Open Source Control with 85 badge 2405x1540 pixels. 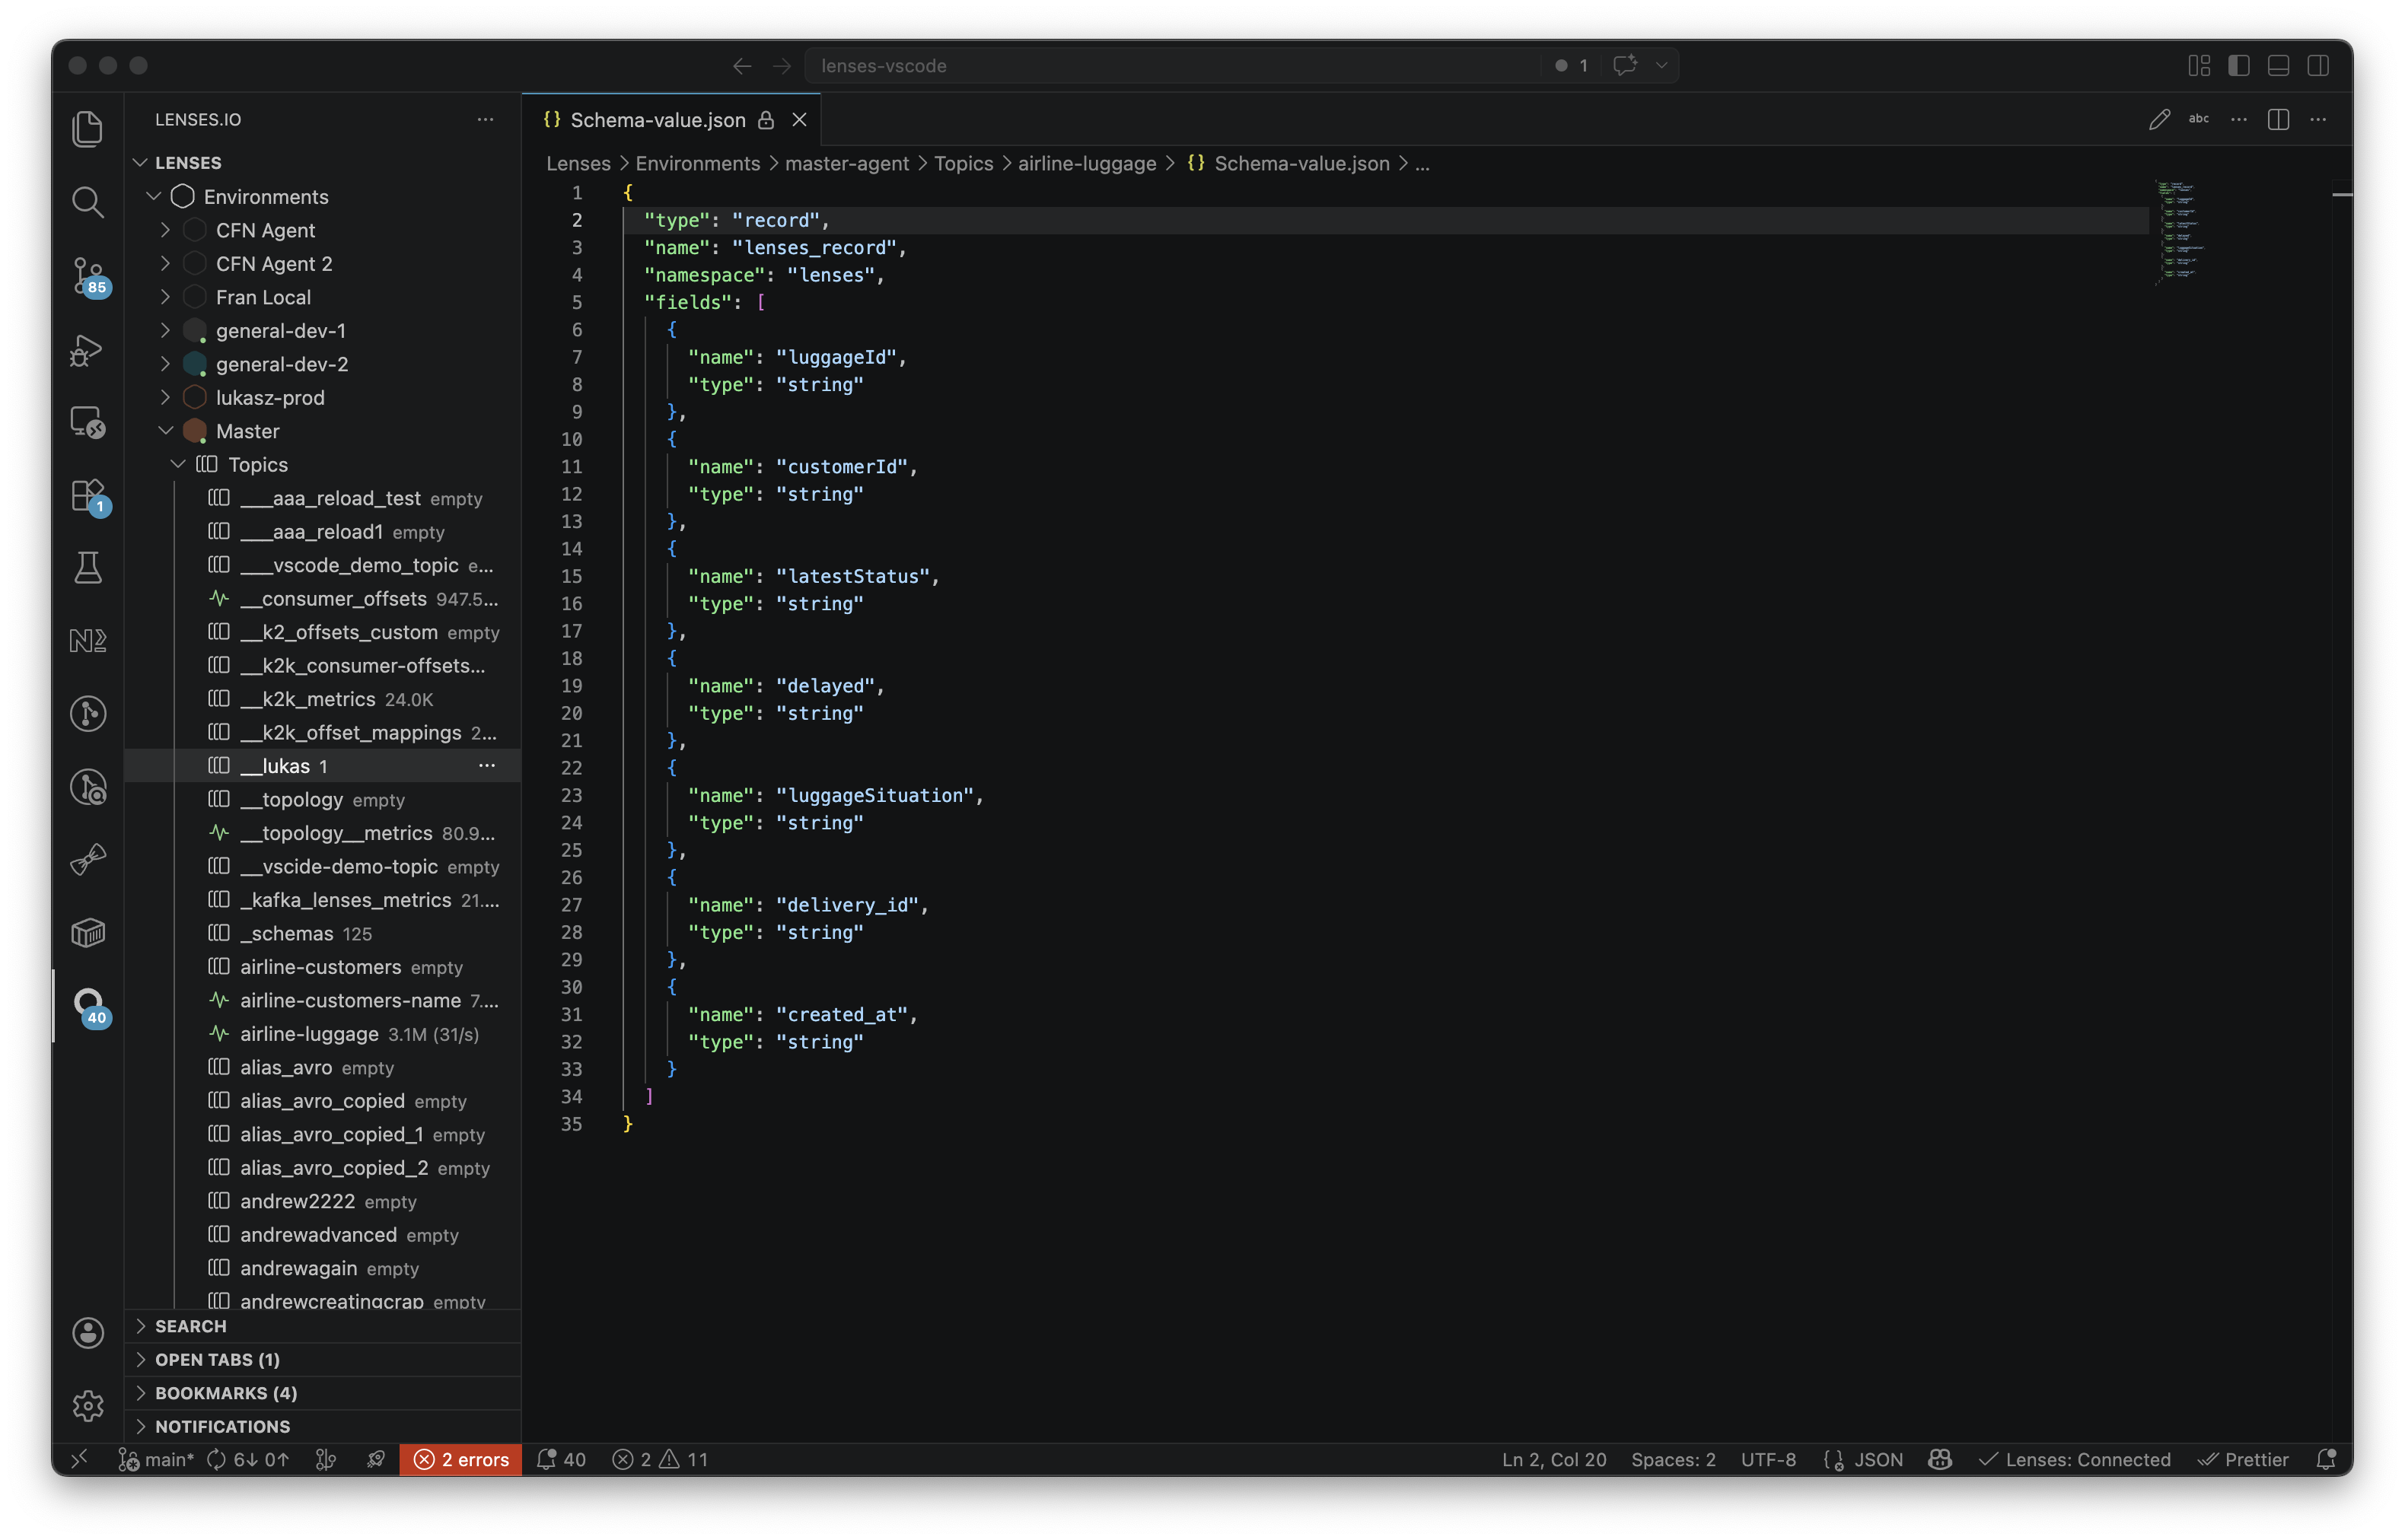(88, 275)
